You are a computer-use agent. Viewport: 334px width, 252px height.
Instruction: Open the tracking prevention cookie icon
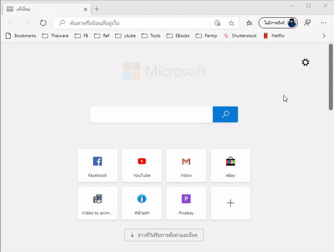pos(217,23)
